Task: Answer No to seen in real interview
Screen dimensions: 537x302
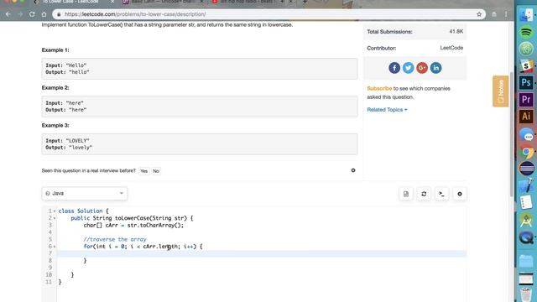Action: click(156, 171)
